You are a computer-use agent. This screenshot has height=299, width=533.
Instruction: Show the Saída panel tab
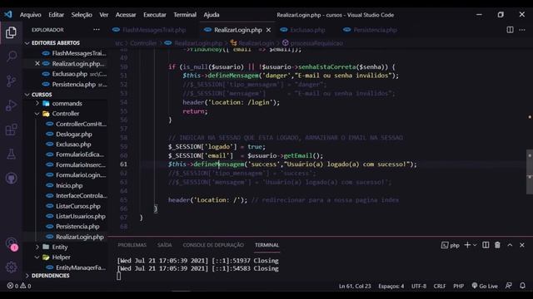[x=165, y=245]
